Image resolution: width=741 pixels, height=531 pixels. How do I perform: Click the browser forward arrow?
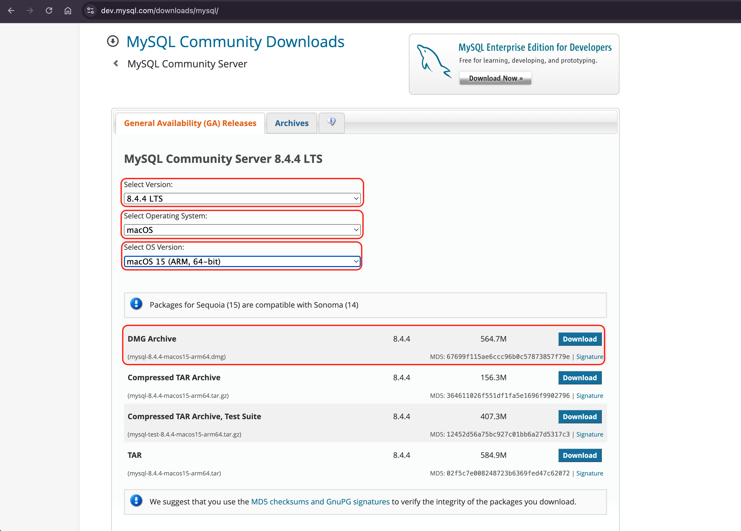pyautogui.click(x=30, y=11)
